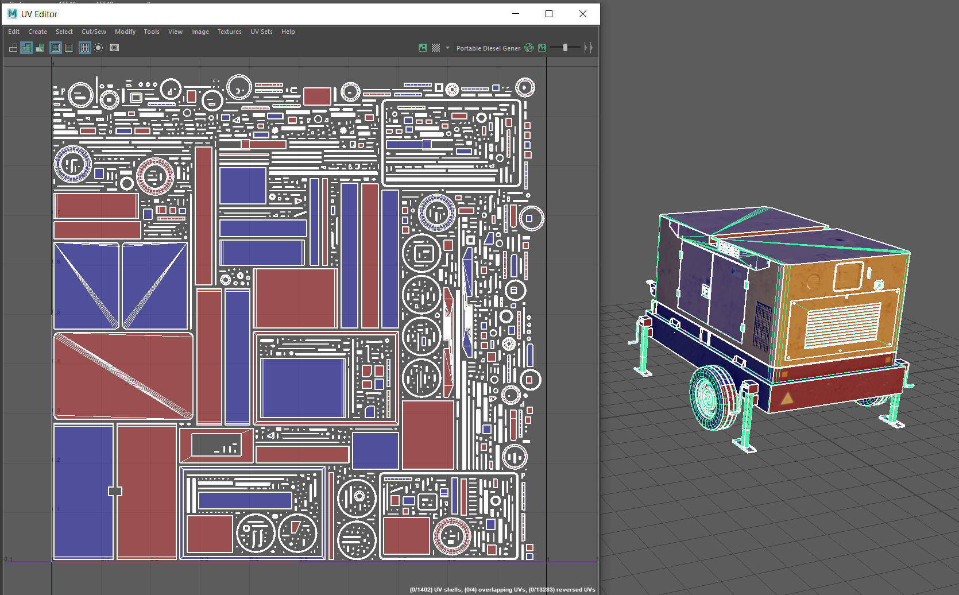Maximize the UV Editor window
Screen dimensions: 959x595
(x=549, y=14)
